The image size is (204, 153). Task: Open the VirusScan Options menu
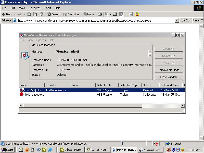click(41, 40)
